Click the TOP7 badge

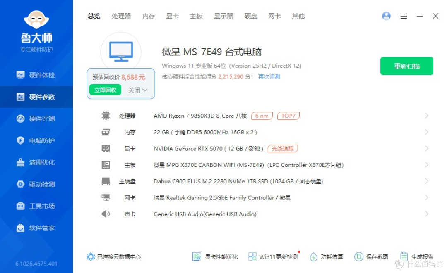coord(288,116)
